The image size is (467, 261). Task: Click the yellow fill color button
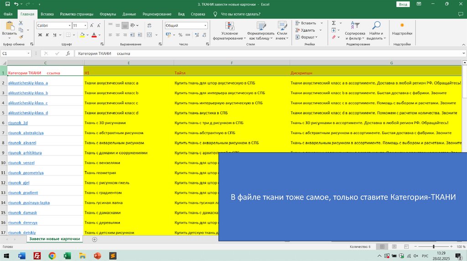pyautogui.click(x=82, y=35)
